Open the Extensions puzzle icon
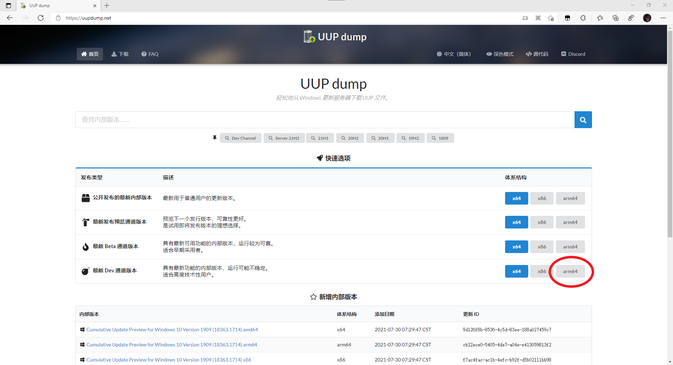Viewport: 673px width, 365px height. pos(583,18)
